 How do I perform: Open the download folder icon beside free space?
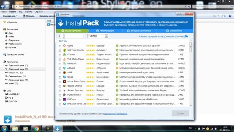tap(187, 36)
